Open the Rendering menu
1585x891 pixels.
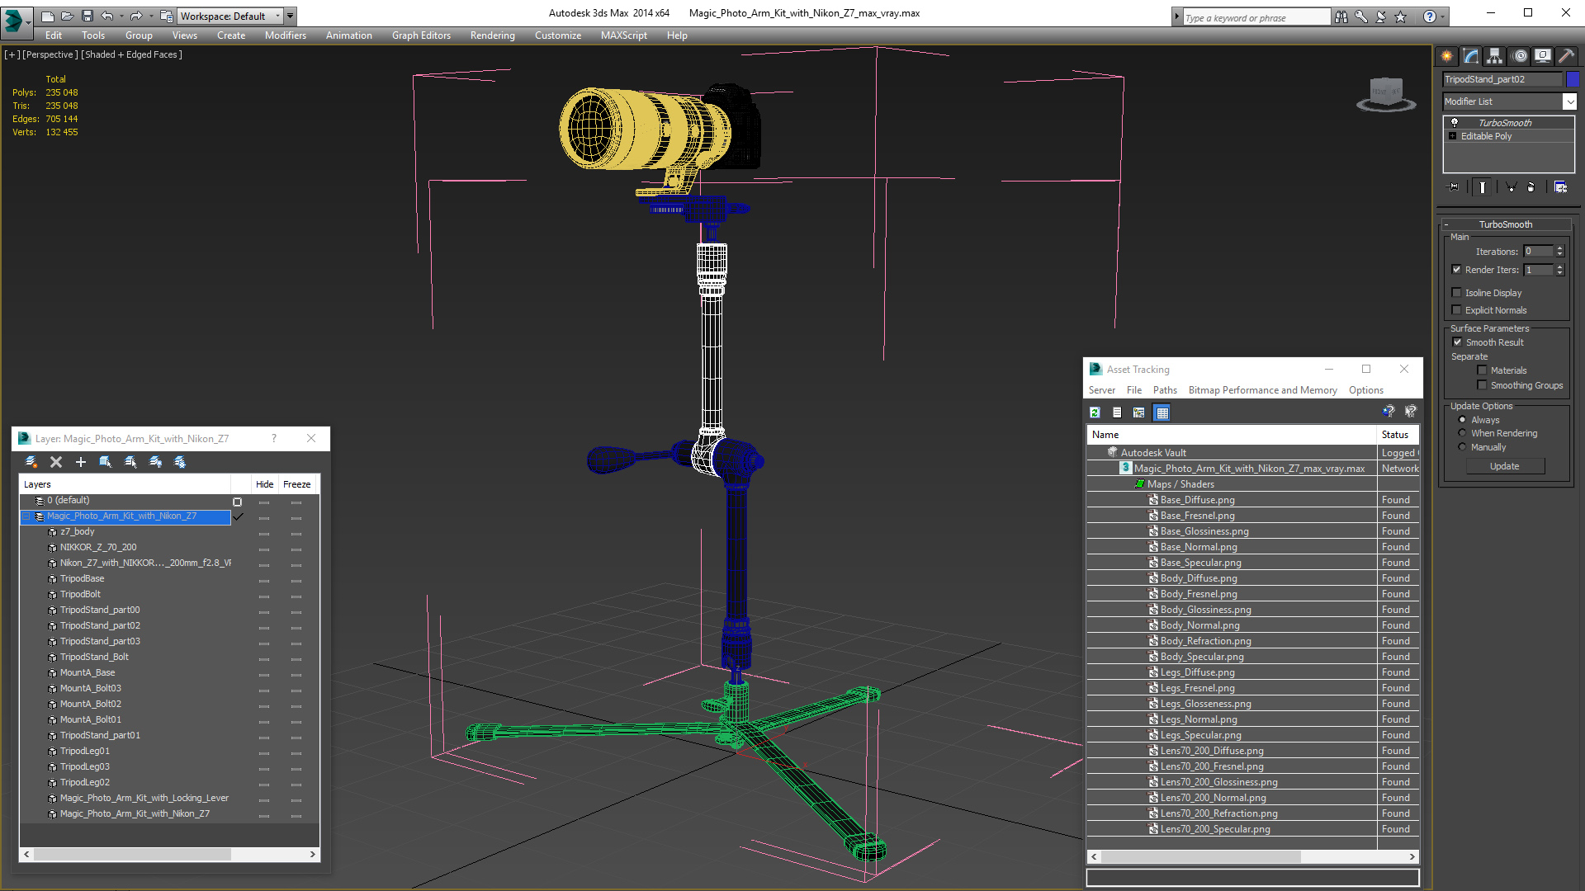point(493,35)
